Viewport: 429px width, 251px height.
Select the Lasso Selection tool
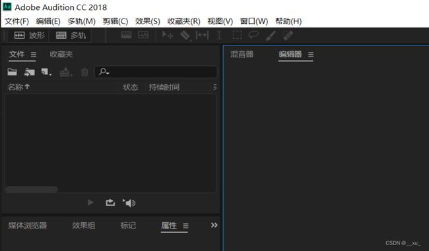tap(253, 35)
